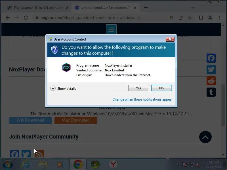Open Chrome profile avatar menu
227x170 pixels.
pyautogui.click(x=210, y=18)
